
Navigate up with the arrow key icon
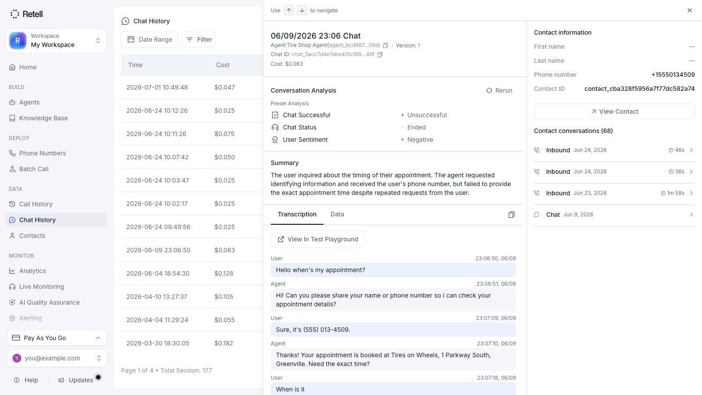point(289,11)
